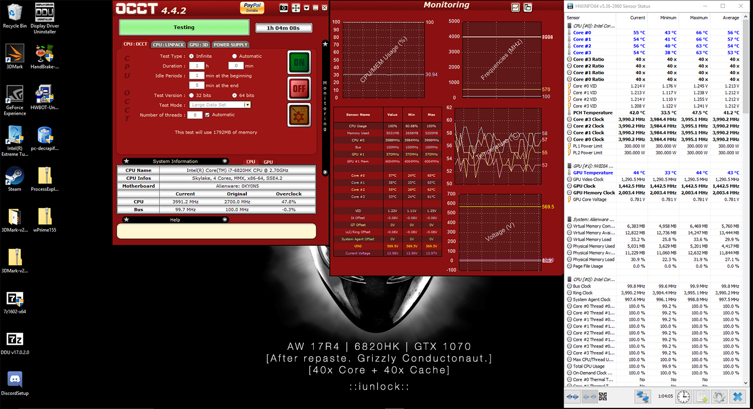Image resolution: width=753 pixels, height=409 pixels.
Task: Switch to the CPU : LINPACK tab
Action: coord(168,44)
